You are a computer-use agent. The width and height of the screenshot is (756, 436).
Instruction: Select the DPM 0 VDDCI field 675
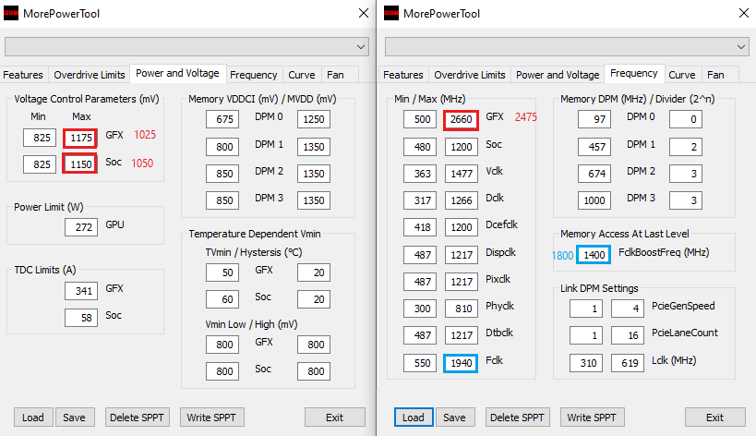click(x=222, y=119)
